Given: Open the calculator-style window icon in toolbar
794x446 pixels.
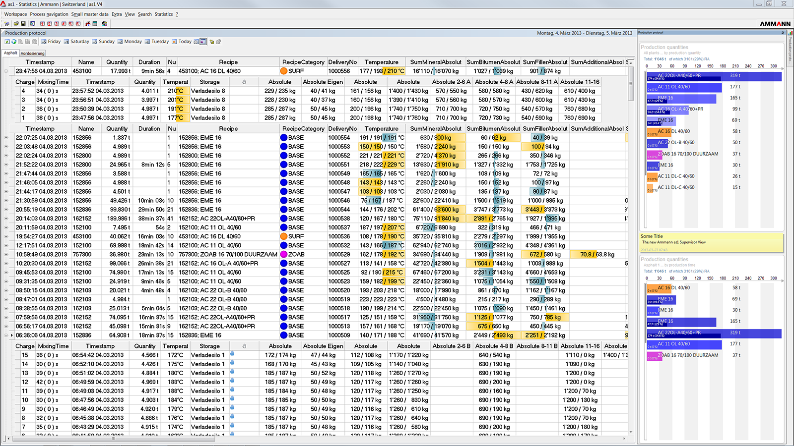Looking at the screenshot, I should pyautogui.click(x=95, y=24).
